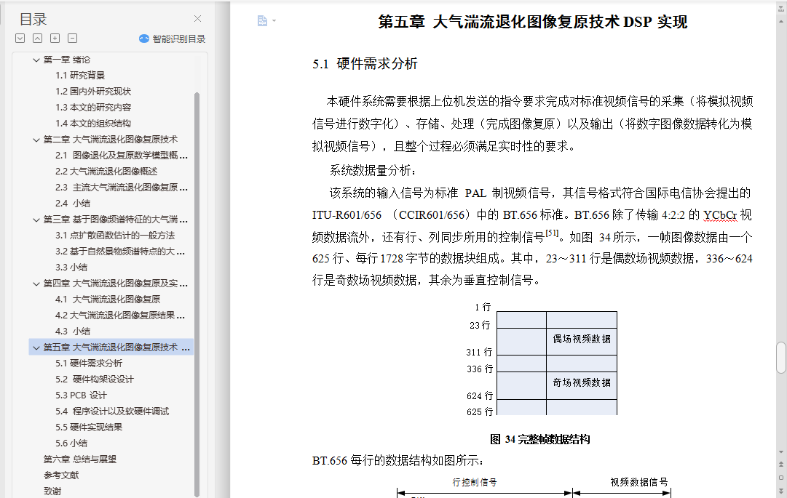Go to 5.1 硬件需求分析 in outline
787x498 pixels.
tap(89, 364)
